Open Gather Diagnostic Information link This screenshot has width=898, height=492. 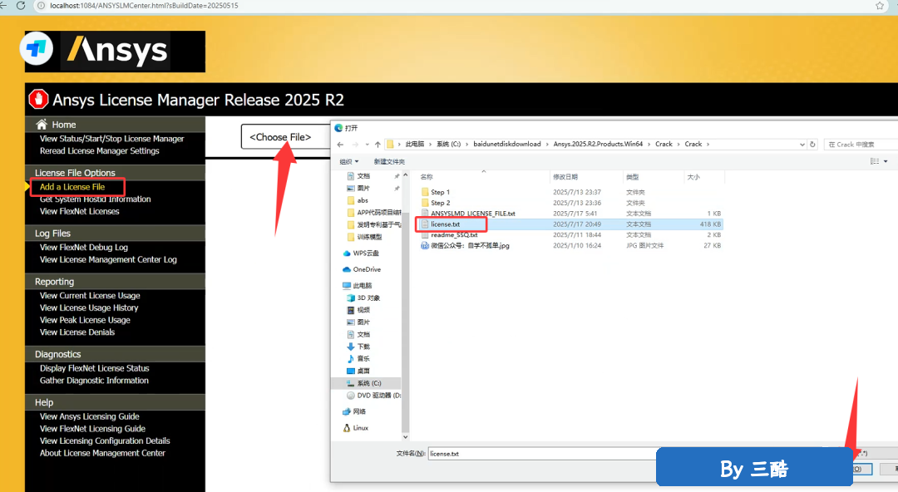click(94, 381)
